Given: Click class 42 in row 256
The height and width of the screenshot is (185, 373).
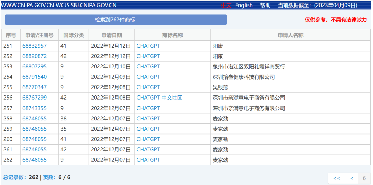Looking at the screenshot, I should pyautogui.click(x=64, y=98).
